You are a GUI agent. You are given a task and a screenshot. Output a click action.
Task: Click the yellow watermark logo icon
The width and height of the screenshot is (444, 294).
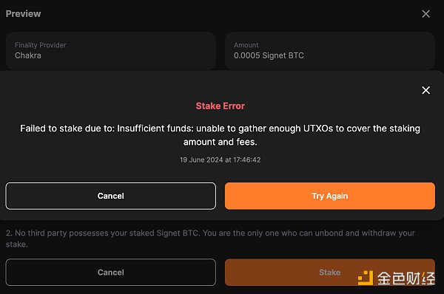coord(366,278)
